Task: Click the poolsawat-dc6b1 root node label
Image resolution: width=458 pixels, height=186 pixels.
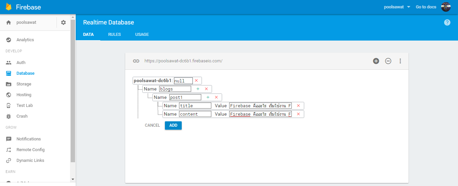Action: [153, 80]
